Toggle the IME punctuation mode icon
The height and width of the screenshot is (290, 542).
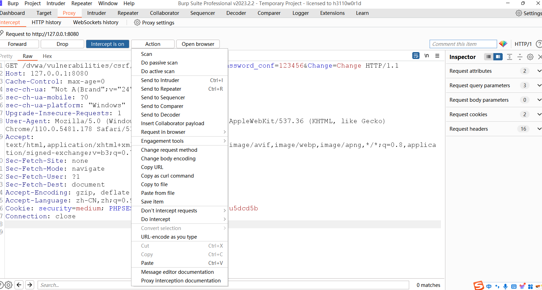(x=497, y=286)
